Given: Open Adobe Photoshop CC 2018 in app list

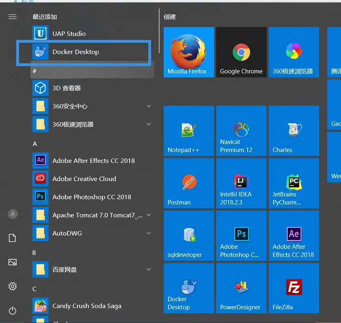Looking at the screenshot, I should pyautogui.click(x=93, y=197).
